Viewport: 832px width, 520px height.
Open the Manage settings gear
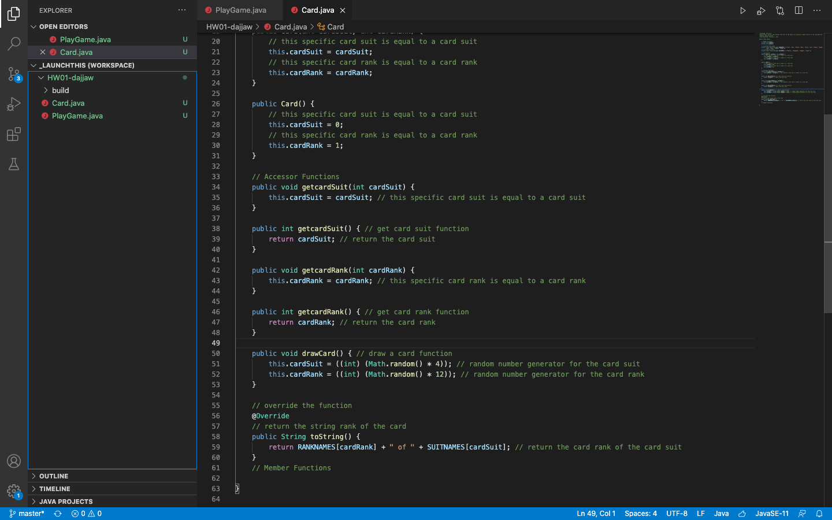tap(14, 491)
